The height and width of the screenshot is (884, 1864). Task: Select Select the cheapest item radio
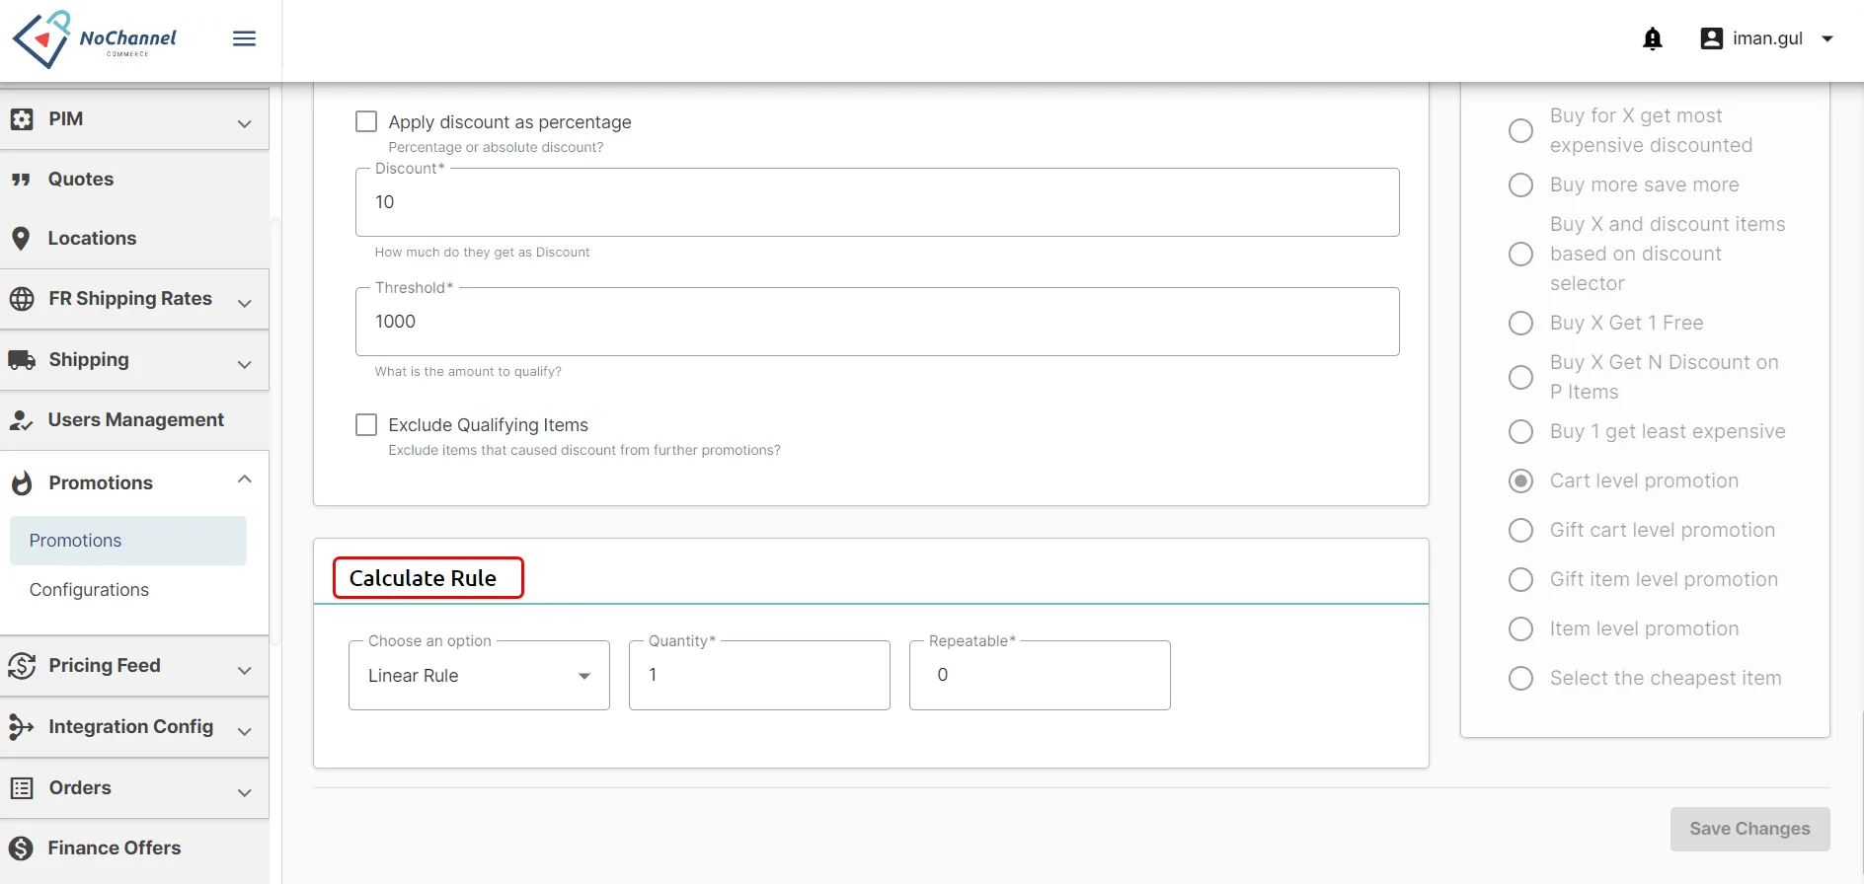coord(1521,679)
